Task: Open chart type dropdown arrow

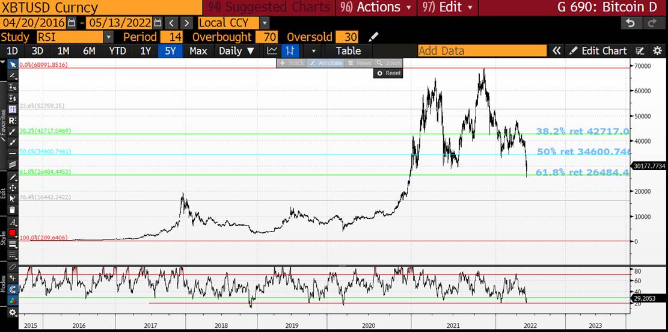Action: tap(313, 51)
